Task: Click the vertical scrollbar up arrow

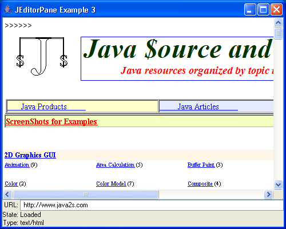Action: click(278, 23)
